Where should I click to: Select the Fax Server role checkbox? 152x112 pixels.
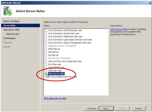46,55
